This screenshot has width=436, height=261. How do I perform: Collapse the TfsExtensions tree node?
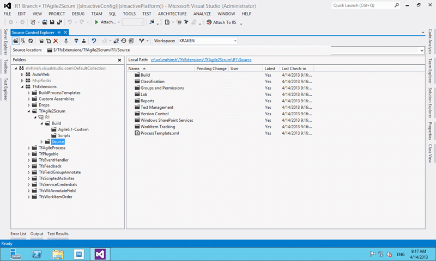(x=22, y=86)
